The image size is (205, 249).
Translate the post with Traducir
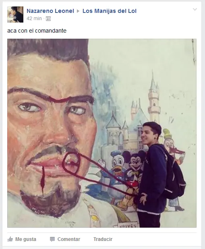pos(103,239)
